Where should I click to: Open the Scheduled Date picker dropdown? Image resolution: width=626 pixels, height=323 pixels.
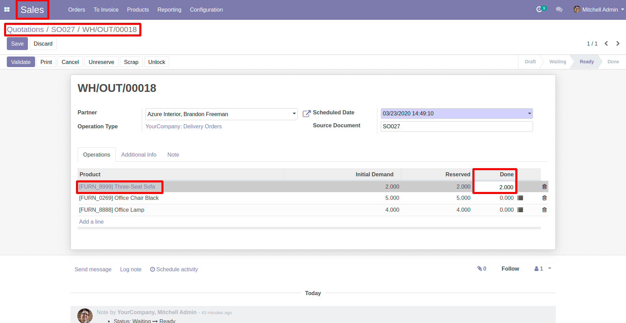pyautogui.click(x=529, y=113)
